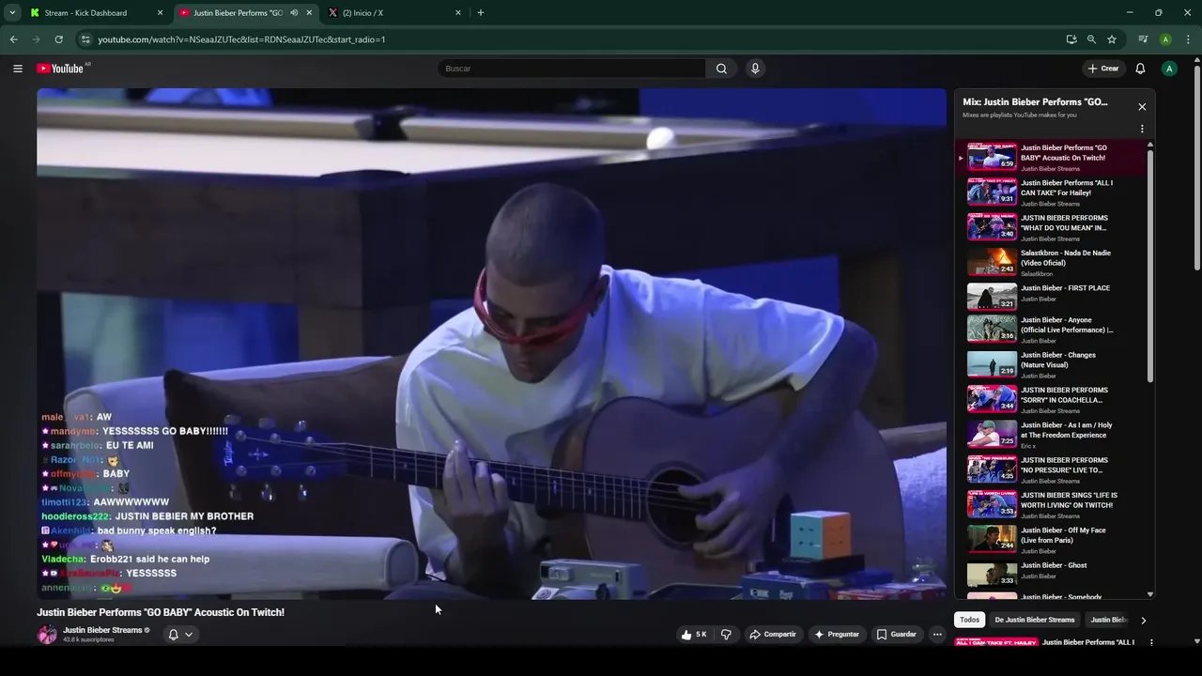Viewport: 1202px width, 676px height.
Task: Click the address bar URL
Action: [x=241, y=39]
